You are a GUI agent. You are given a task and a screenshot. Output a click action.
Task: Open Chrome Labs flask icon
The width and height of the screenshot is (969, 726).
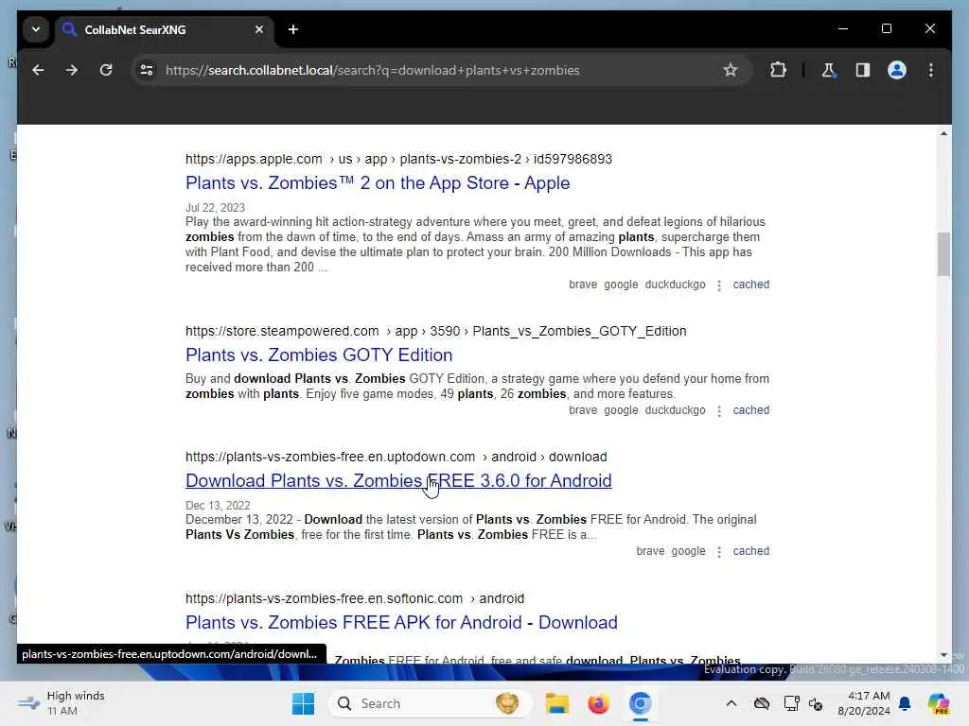[828, 70]
